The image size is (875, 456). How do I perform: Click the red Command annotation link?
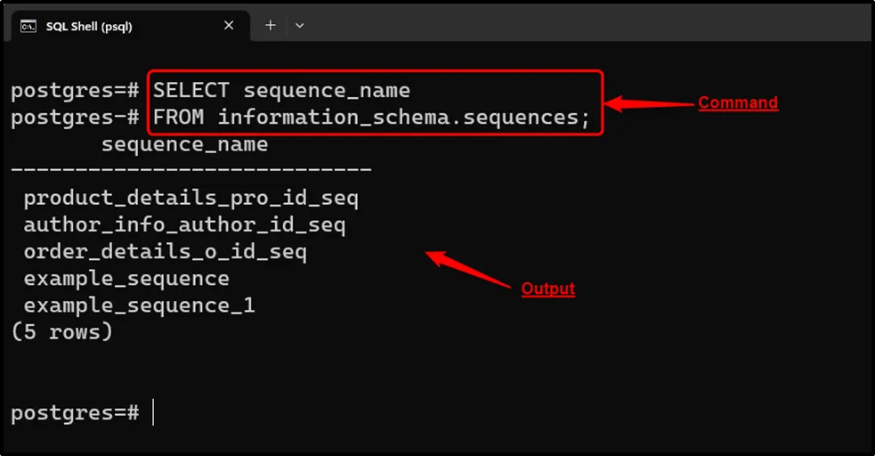point(738,102)
